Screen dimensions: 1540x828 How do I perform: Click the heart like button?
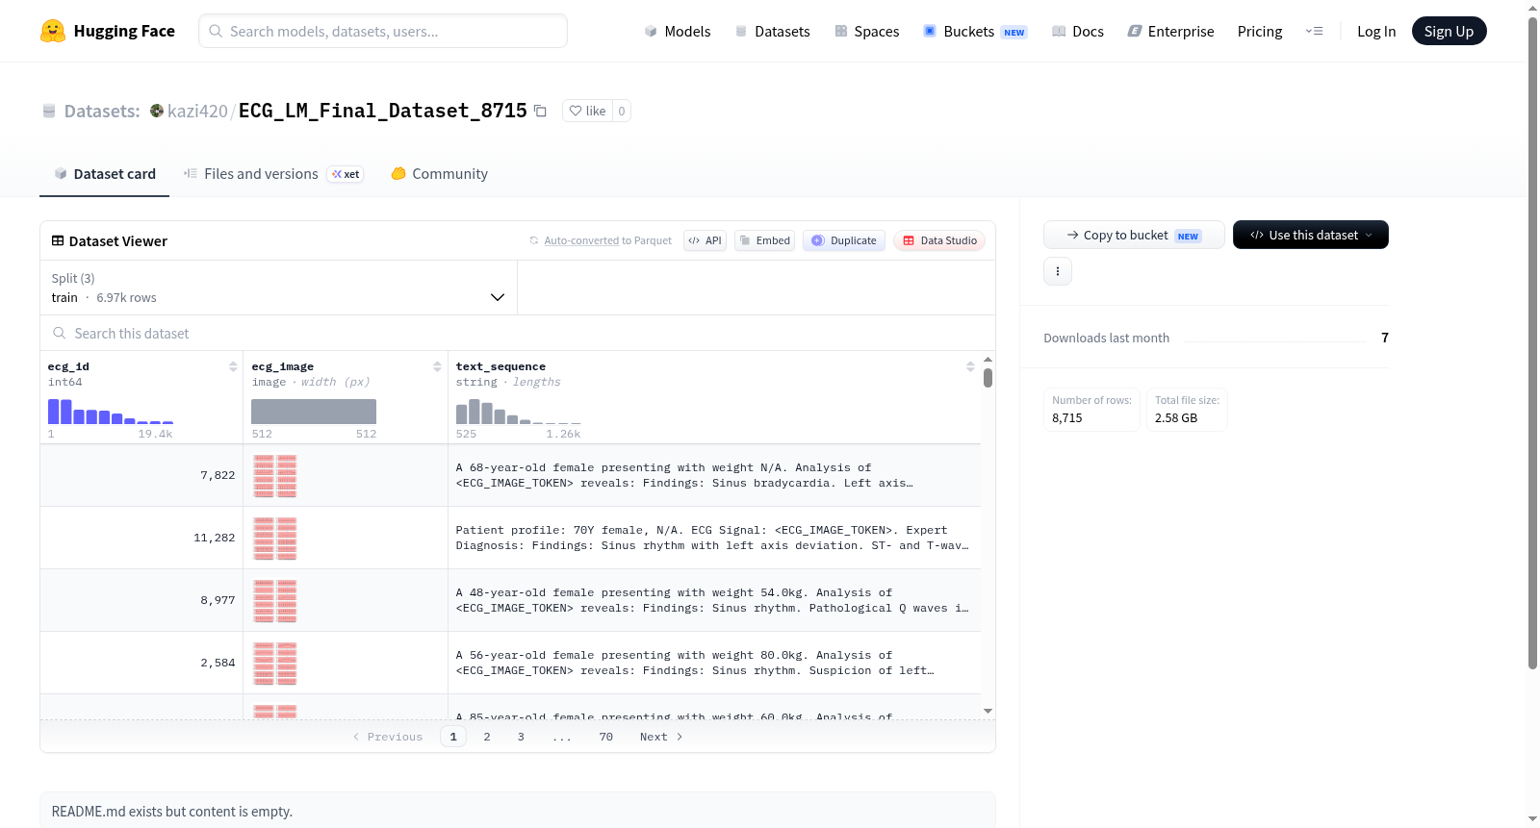click(587, 111)
